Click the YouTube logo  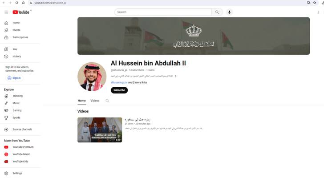[21, 12]
